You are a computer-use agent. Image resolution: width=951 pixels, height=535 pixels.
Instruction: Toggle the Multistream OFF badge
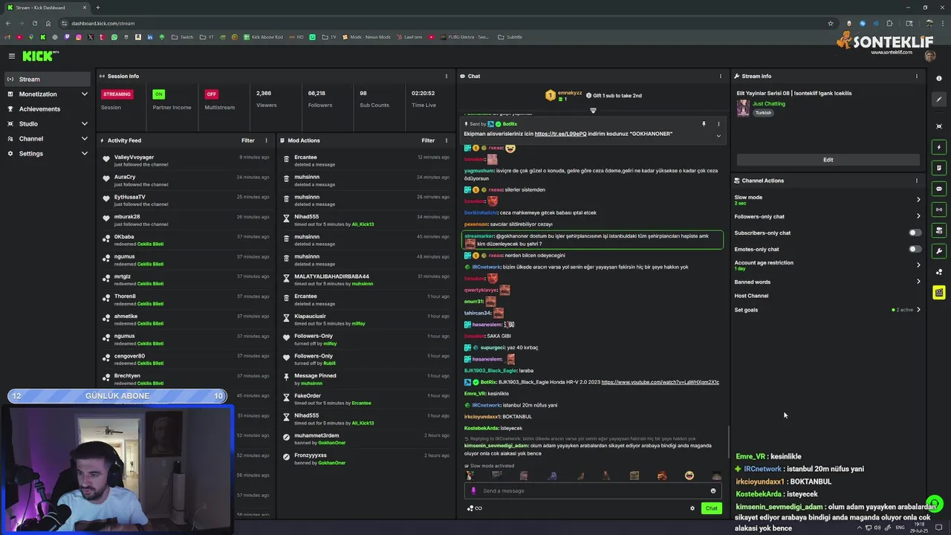212,94
